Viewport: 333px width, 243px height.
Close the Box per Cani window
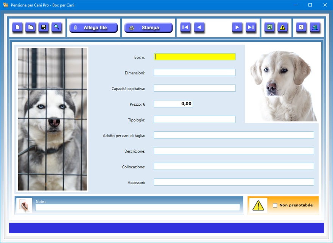coord(325,5)
